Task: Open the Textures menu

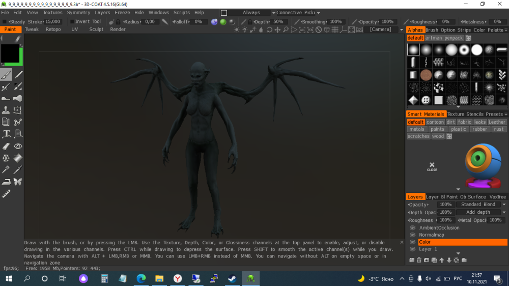Action: click(x=52, y=13)
